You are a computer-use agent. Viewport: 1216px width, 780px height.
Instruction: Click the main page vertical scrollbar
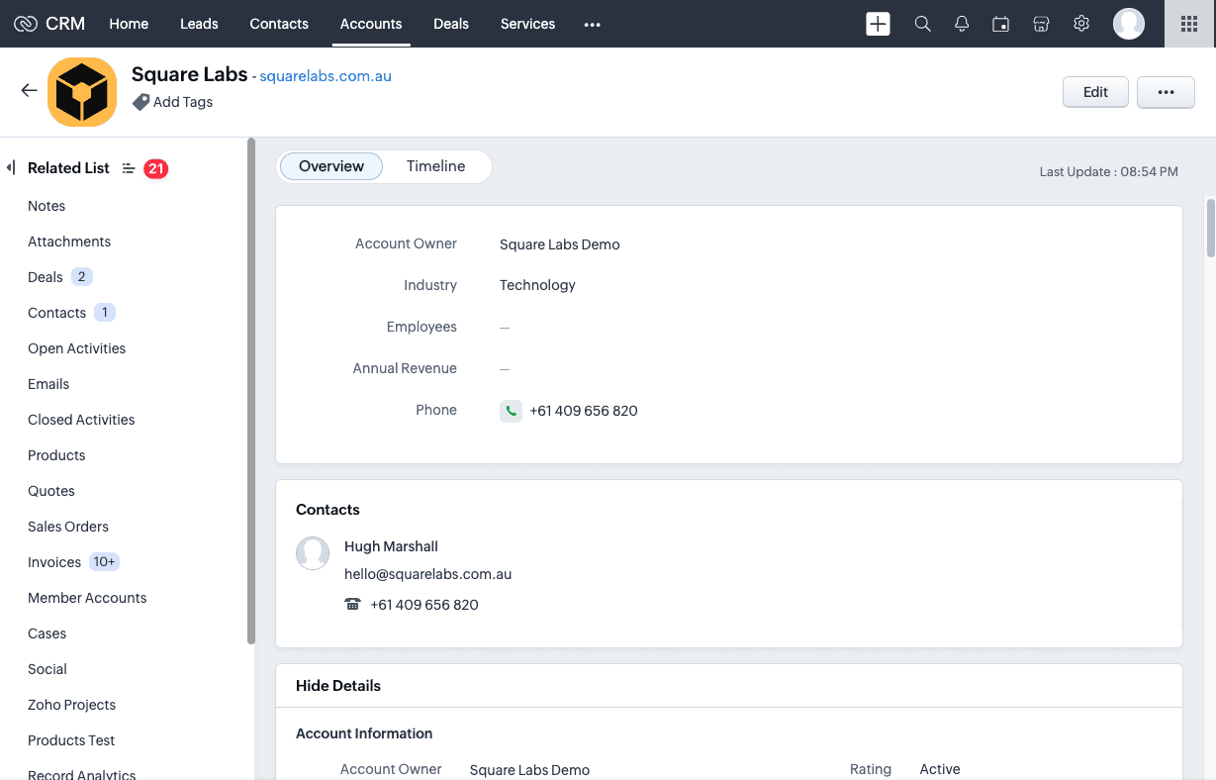(1210, 228)
